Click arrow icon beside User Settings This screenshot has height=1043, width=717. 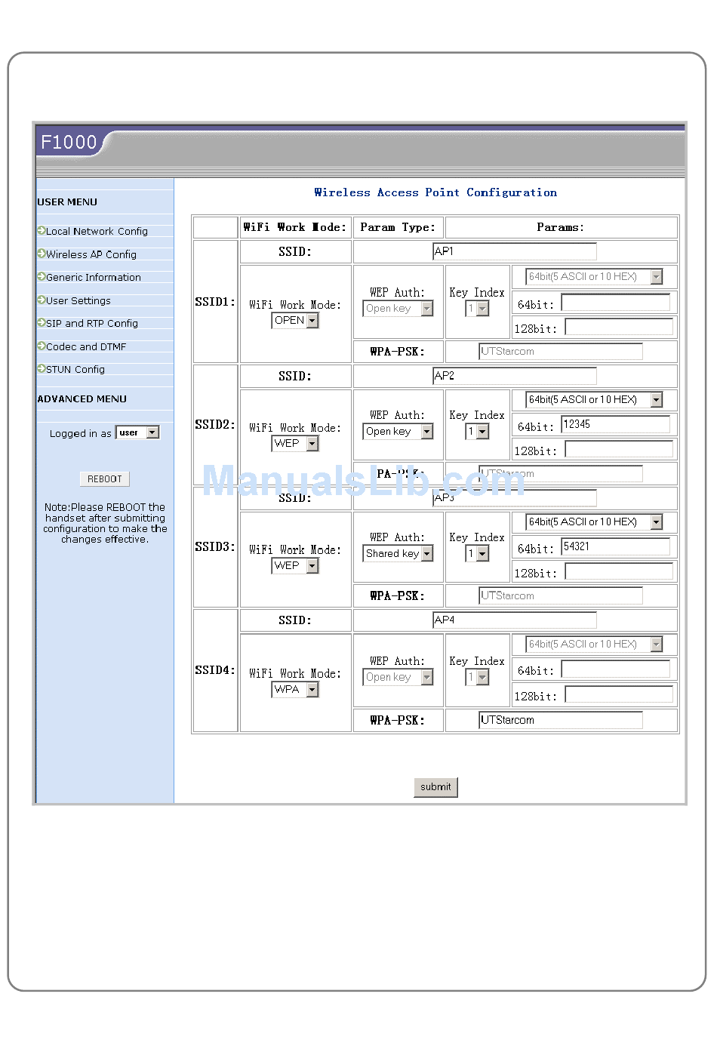pos(42,300)
